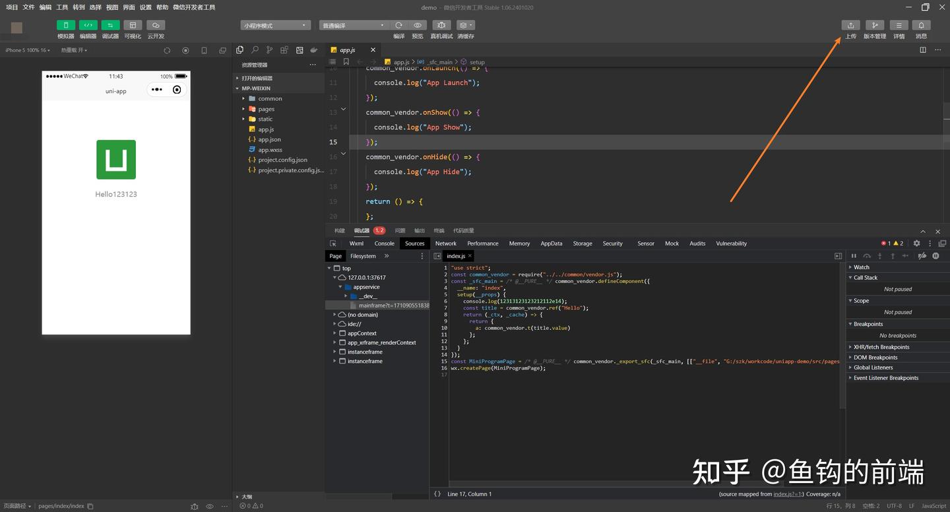Open the search icon in the sidebar
This screenshot has width=950, height=512.
click(255, 50)
